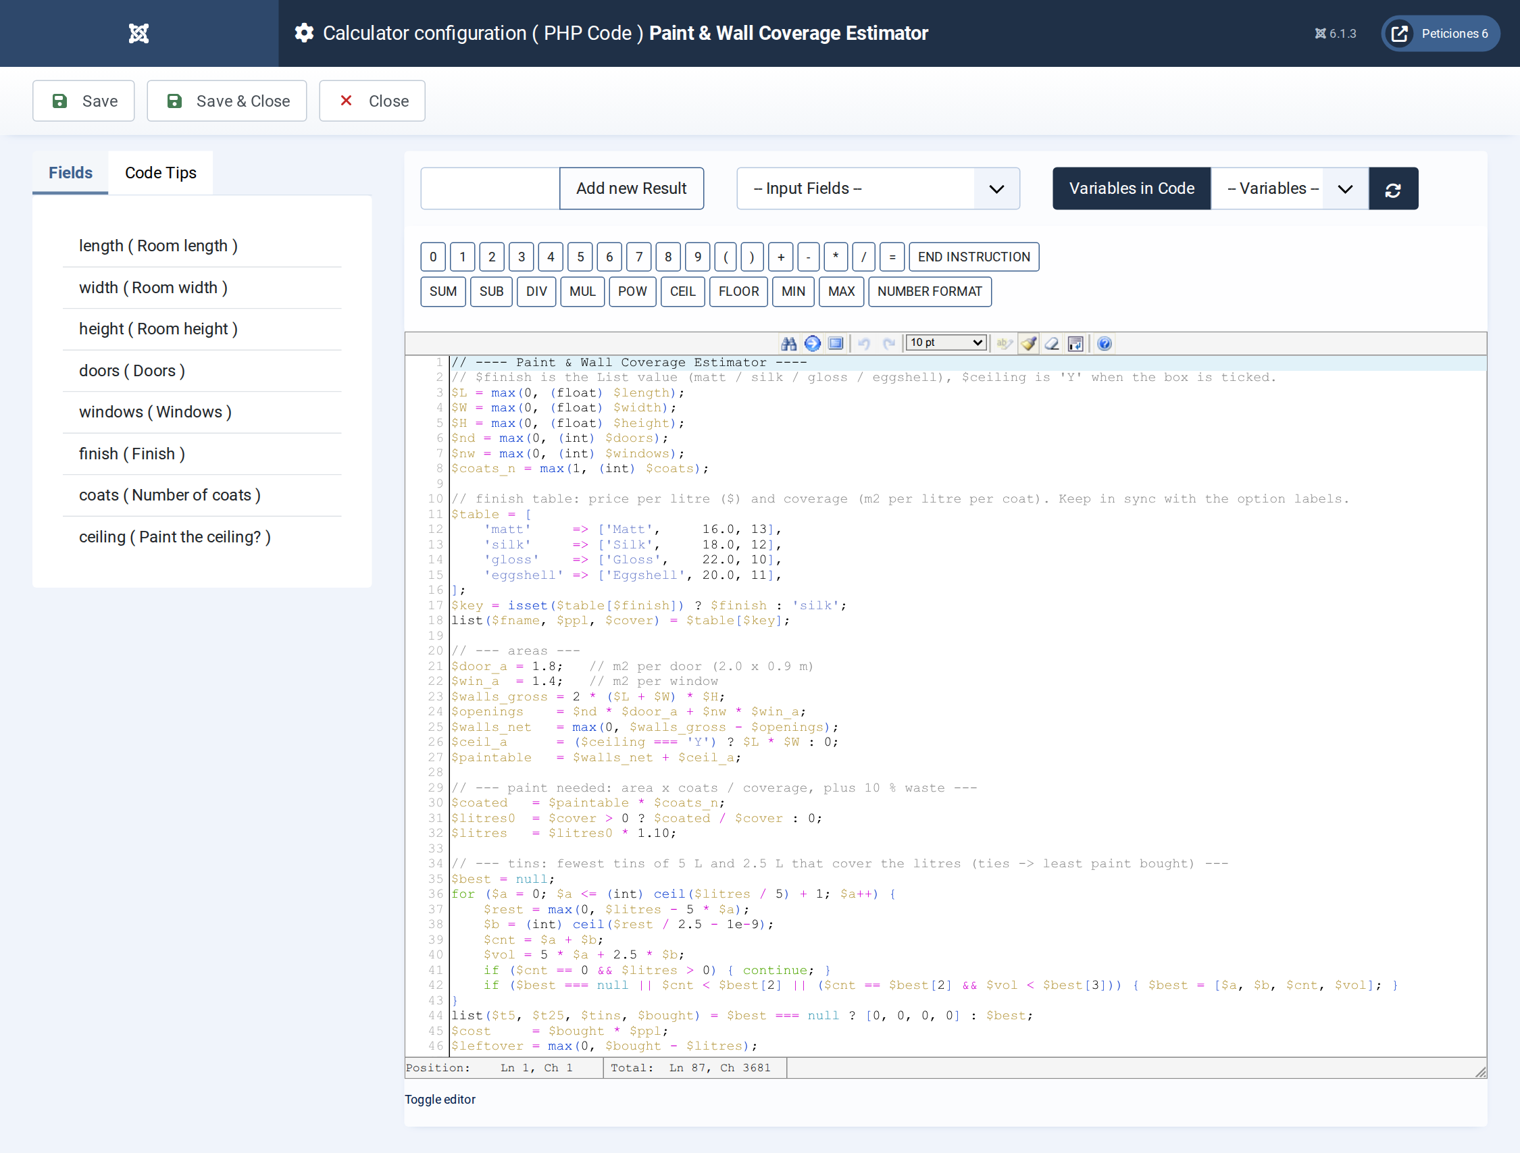Select the Fields tab
The image size is (1520, 1153).
coord(70,172)
